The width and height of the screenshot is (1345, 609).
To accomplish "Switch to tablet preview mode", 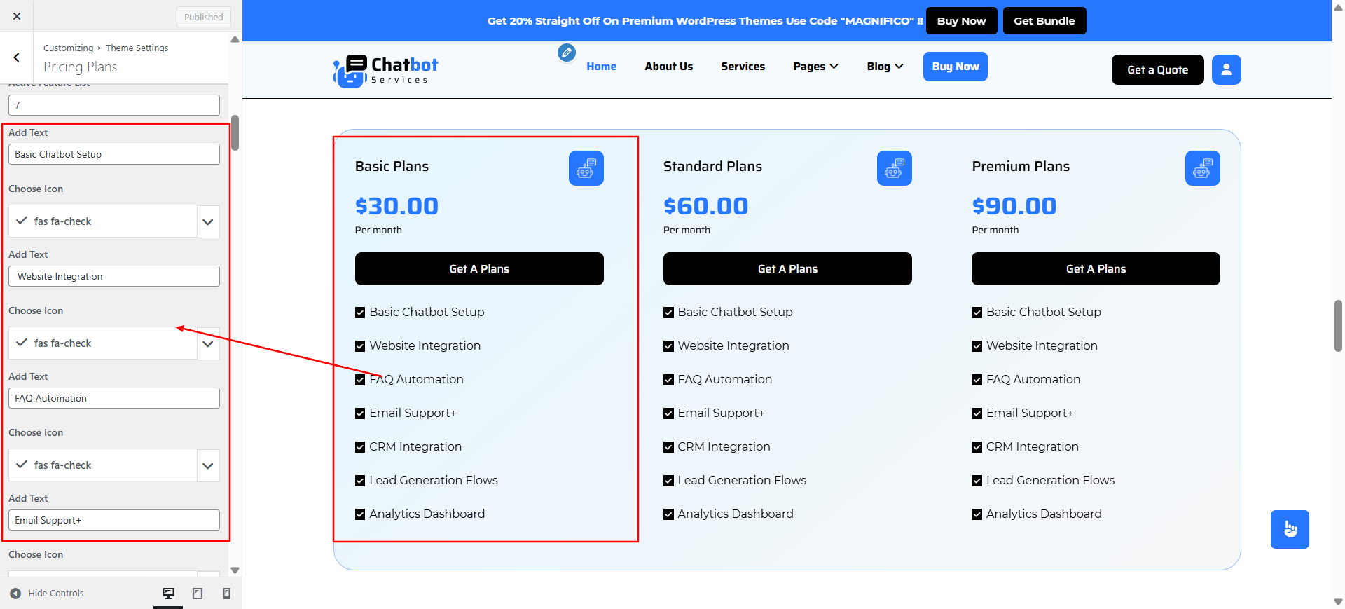I will [x=198, y=594].
